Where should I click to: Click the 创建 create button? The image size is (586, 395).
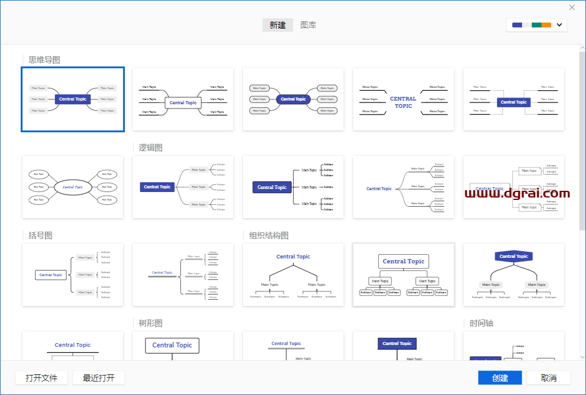click(500, 378)
